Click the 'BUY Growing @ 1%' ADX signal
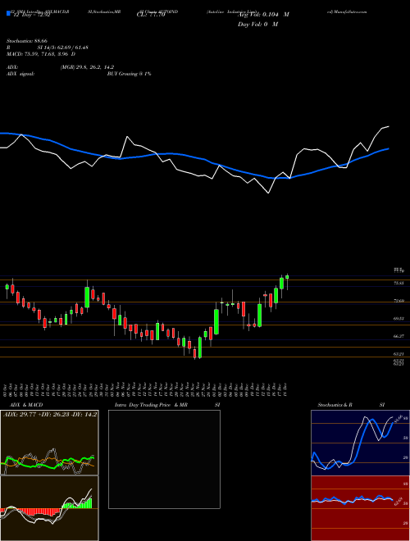The height and width of the screenshot is (541, 410). [129, 74]
